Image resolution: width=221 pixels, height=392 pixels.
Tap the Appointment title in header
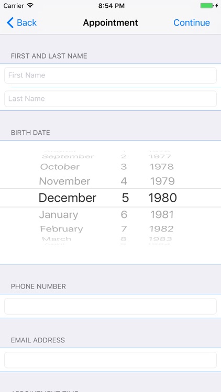click(x=110, y=23)
